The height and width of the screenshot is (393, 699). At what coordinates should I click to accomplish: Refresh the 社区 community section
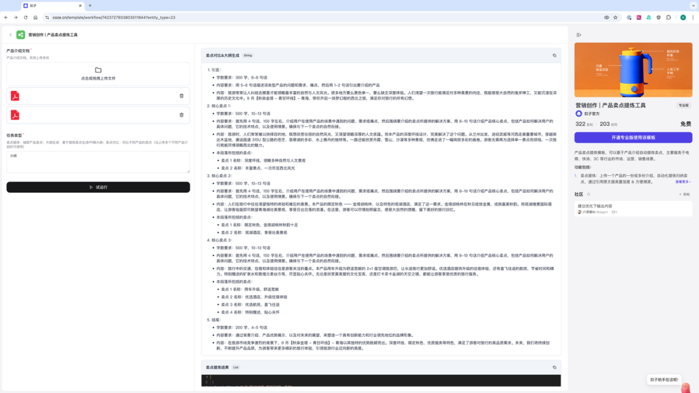click(x=588, y=195)
